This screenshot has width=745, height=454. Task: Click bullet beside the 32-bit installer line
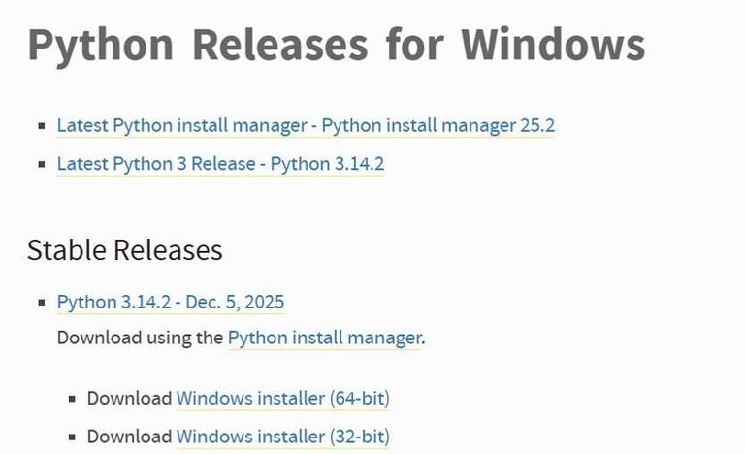(x=71, y=437)
